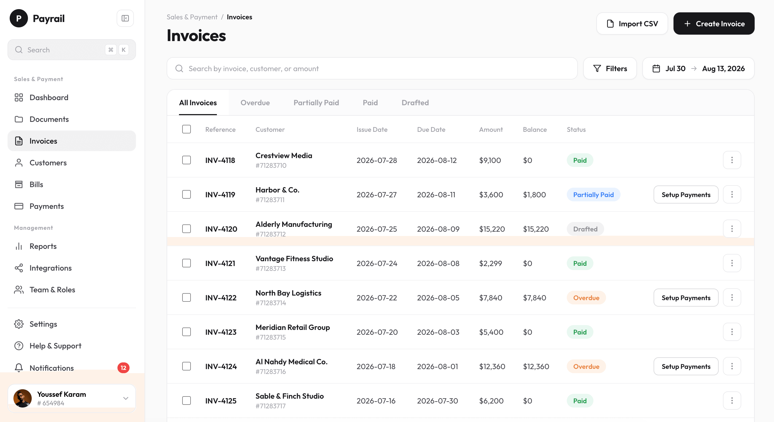
Task: Click the invoice search input
Action: [372, 68]
